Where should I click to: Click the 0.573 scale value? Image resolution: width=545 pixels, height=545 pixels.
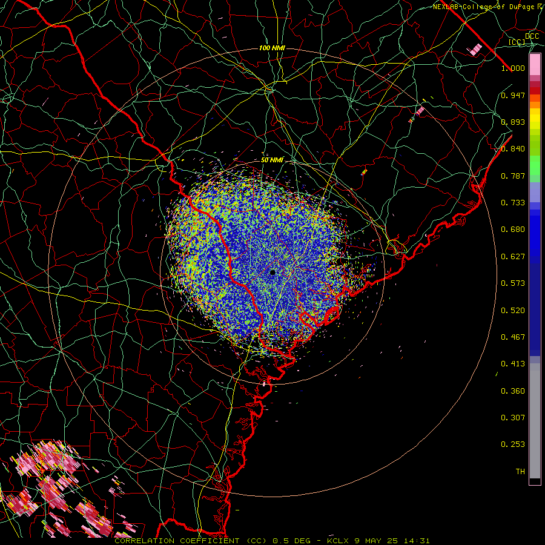coord(513,283)
